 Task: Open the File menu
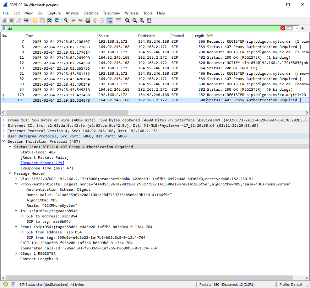pos(6,13)
